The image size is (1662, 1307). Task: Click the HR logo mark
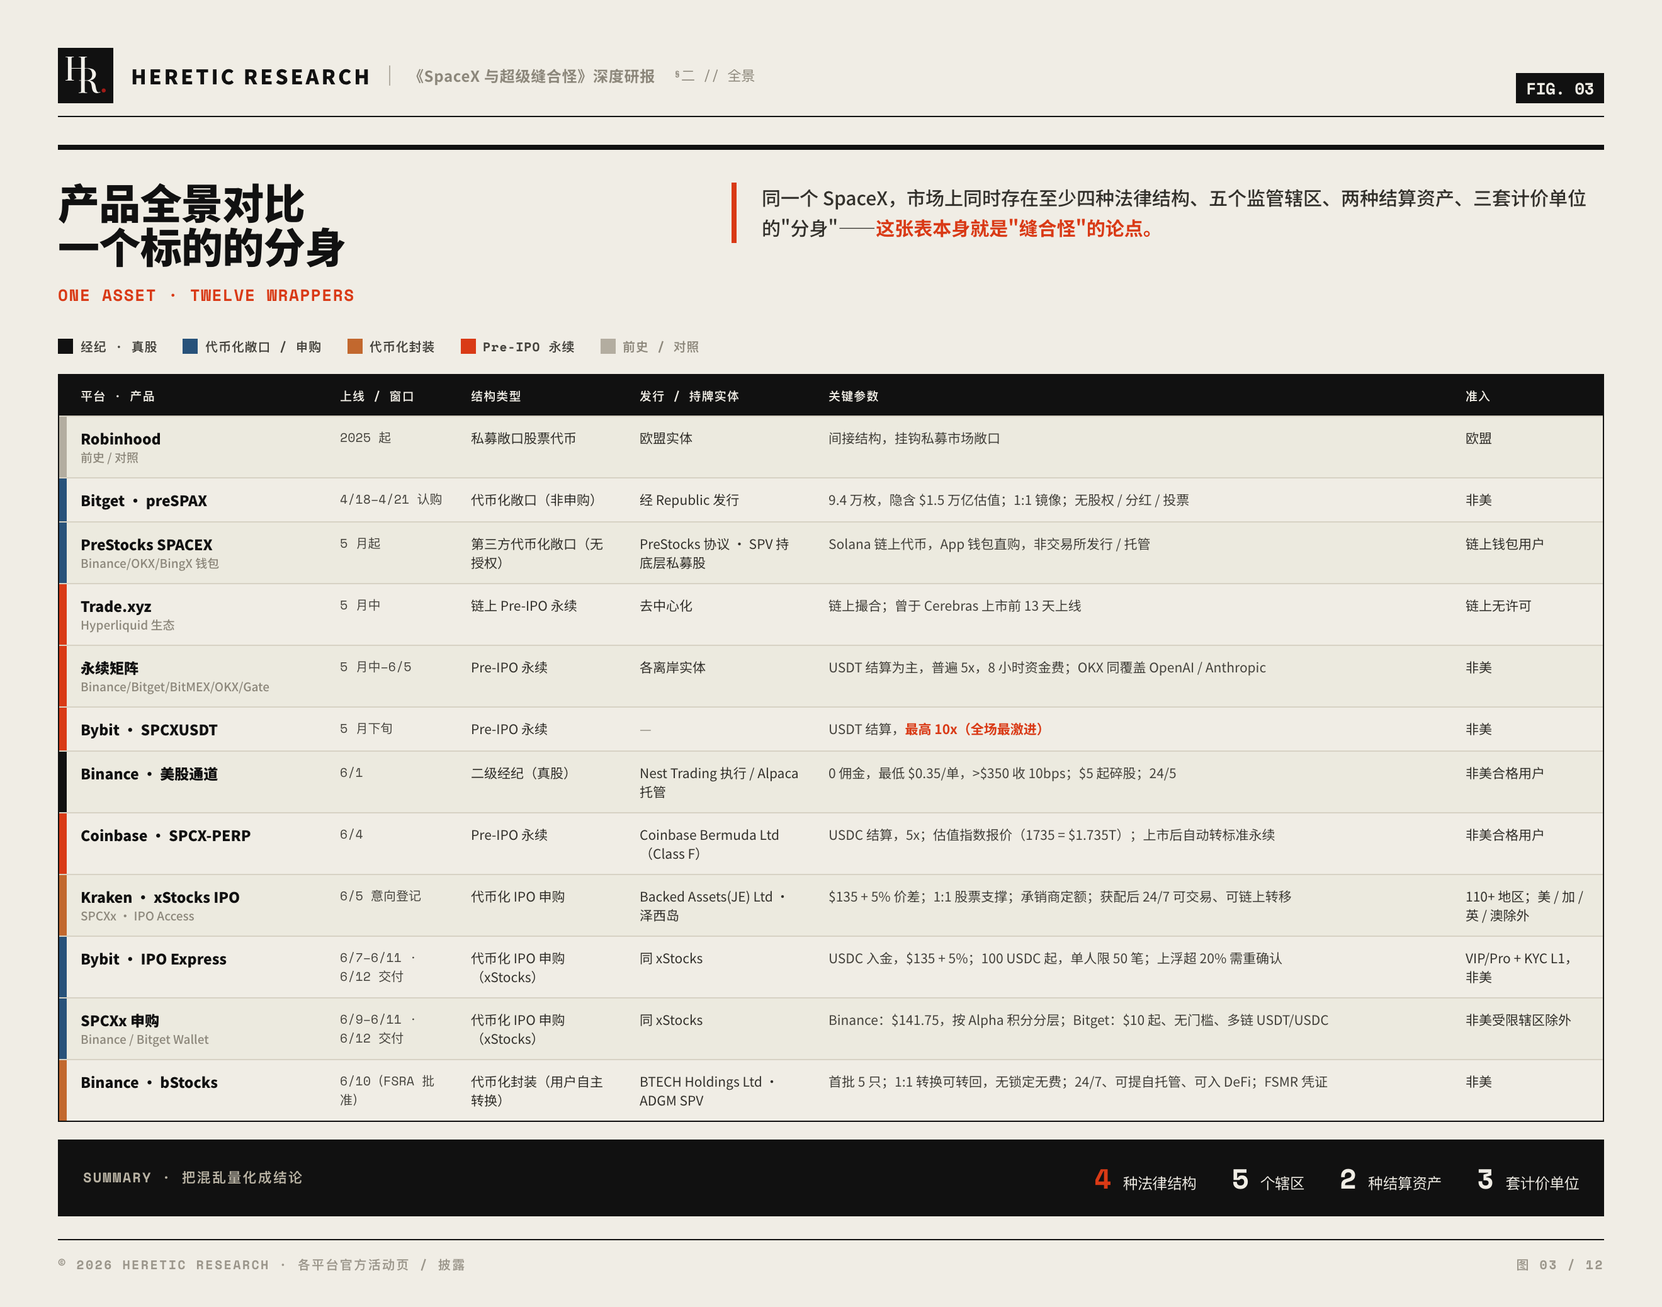tap(86, 76)
